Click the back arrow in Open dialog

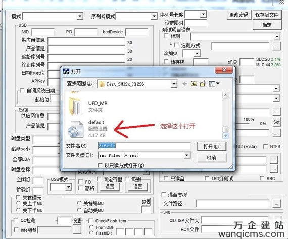pyautogui.click(x=185, y=84)
